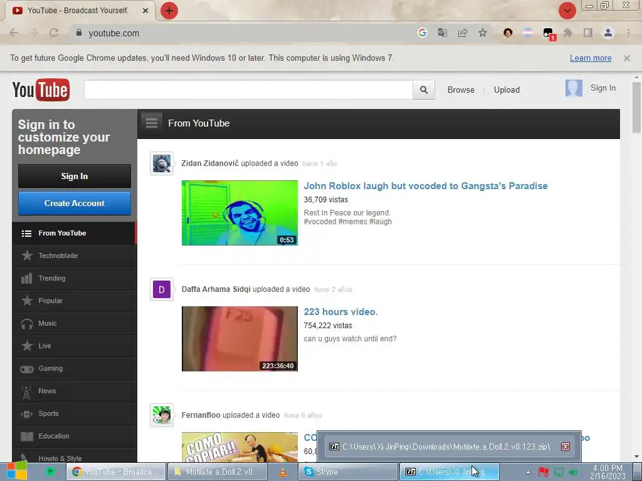Switch to the Chrome YouTube taskbar button
642x481 pixels.
click(116, 472)
